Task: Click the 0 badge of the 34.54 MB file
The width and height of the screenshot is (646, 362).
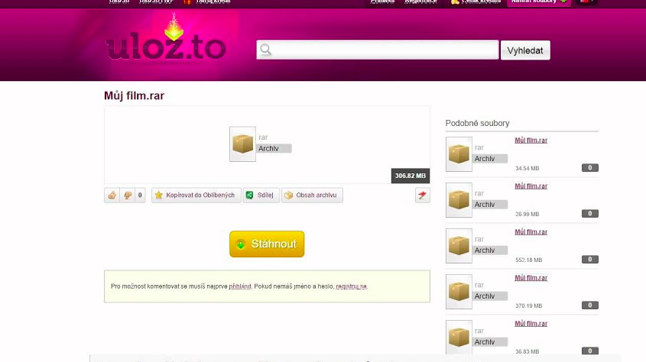Action: (590, 168)
